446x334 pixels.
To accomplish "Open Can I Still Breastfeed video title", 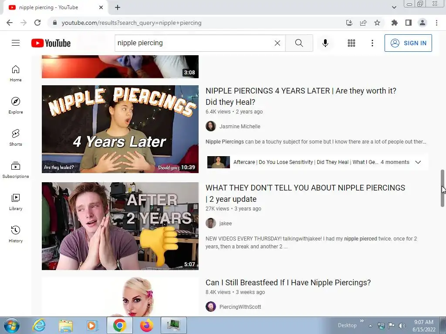I will [288, 283].
